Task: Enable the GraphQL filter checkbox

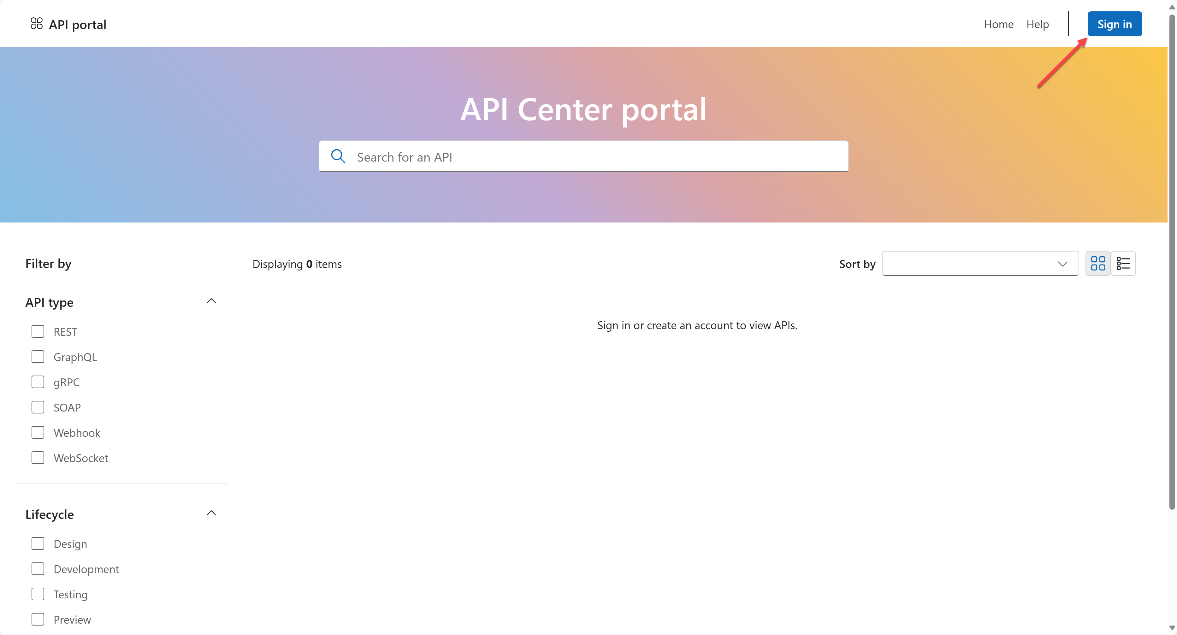Action: (x=38, y=357)
